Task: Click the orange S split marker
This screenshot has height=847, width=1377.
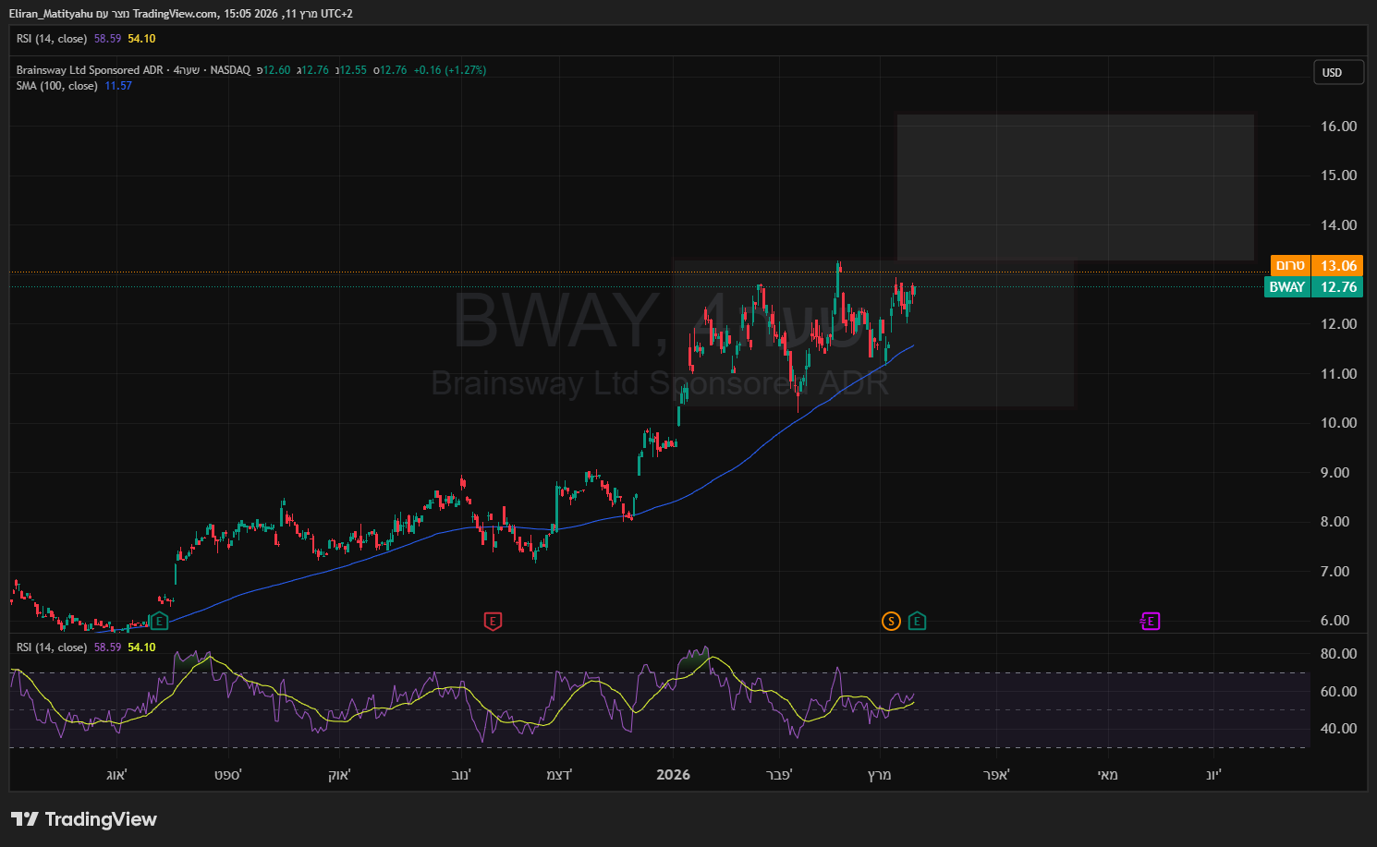Action: [891, 621]
